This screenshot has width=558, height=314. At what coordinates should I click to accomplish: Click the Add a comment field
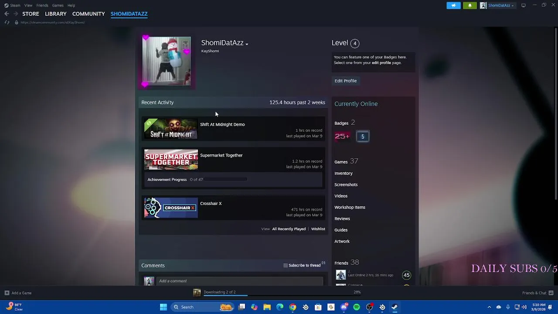(240, 281)
